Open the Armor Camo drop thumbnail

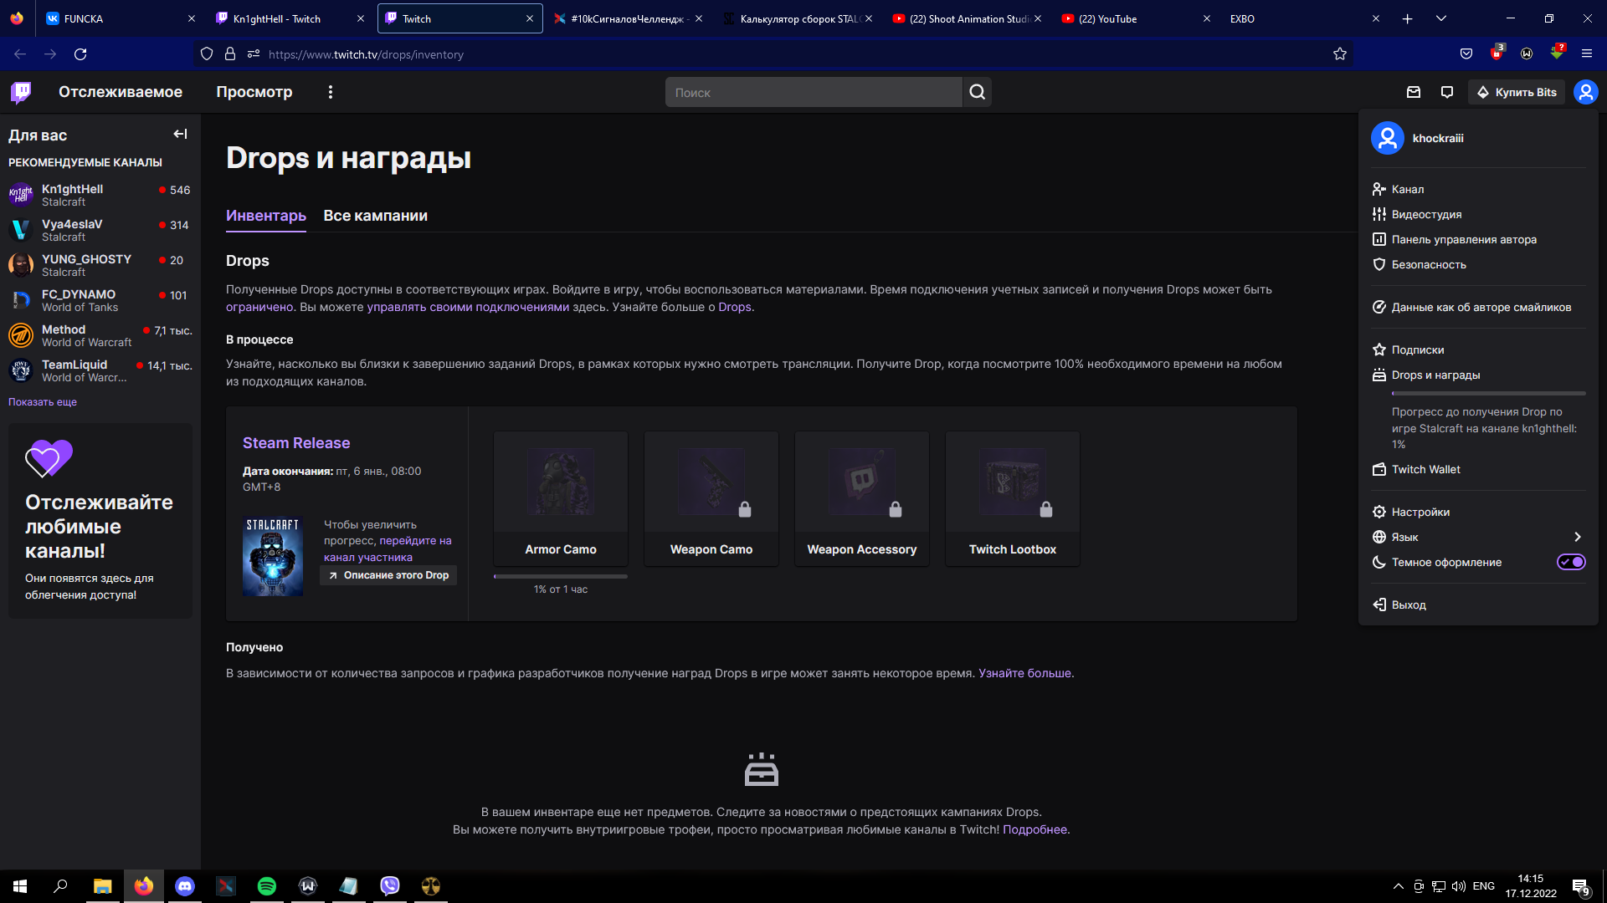pyautogui.click(x=561, y=482)
